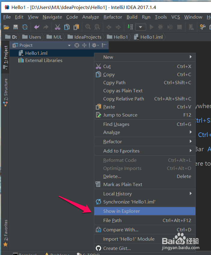
Task: Expand the Local History submenu
Action: tap(145, 194)
